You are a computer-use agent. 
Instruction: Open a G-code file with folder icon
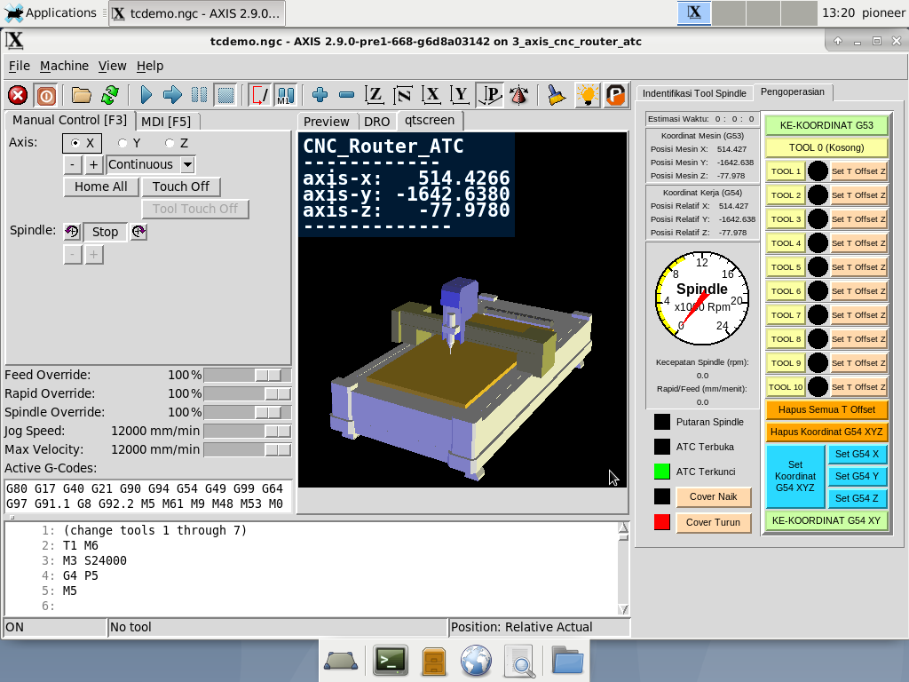click(x=82, y=95)
